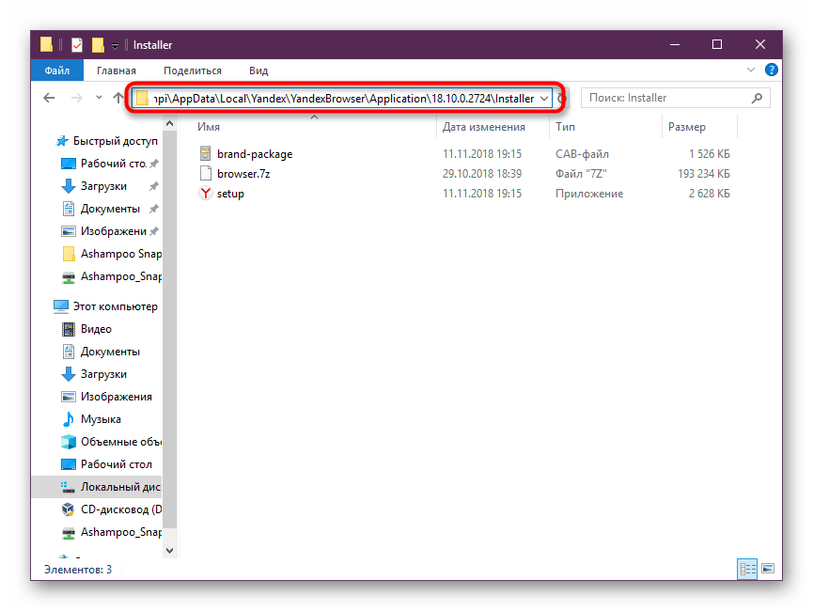The height and width of the screenshot is (611, 813).
Task: Click 193 234 КБ size value
Action: point(704,174)
